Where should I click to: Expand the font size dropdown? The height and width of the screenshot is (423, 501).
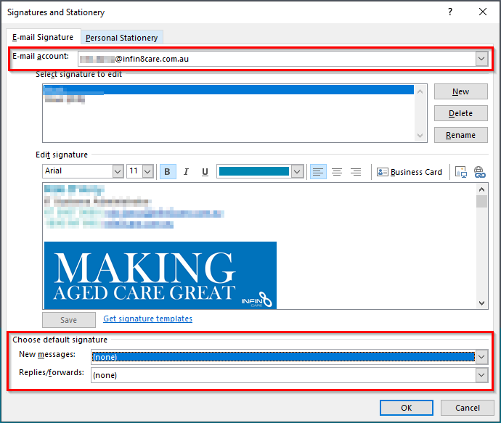pos(147,172)
